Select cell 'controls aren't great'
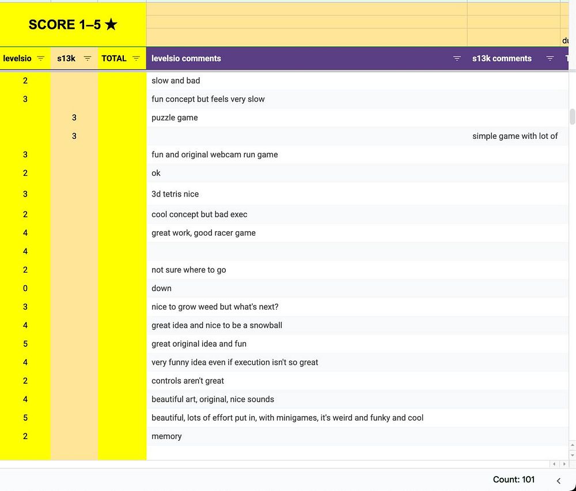The height and width of the screenshot is (491, 576). 307,381
